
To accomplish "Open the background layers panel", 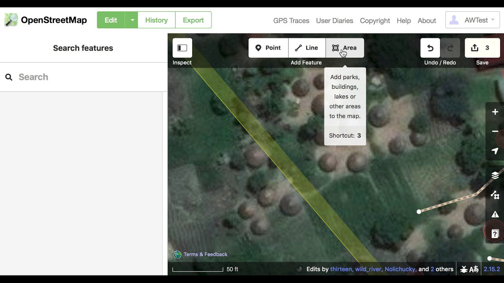I will coord(495,175).
